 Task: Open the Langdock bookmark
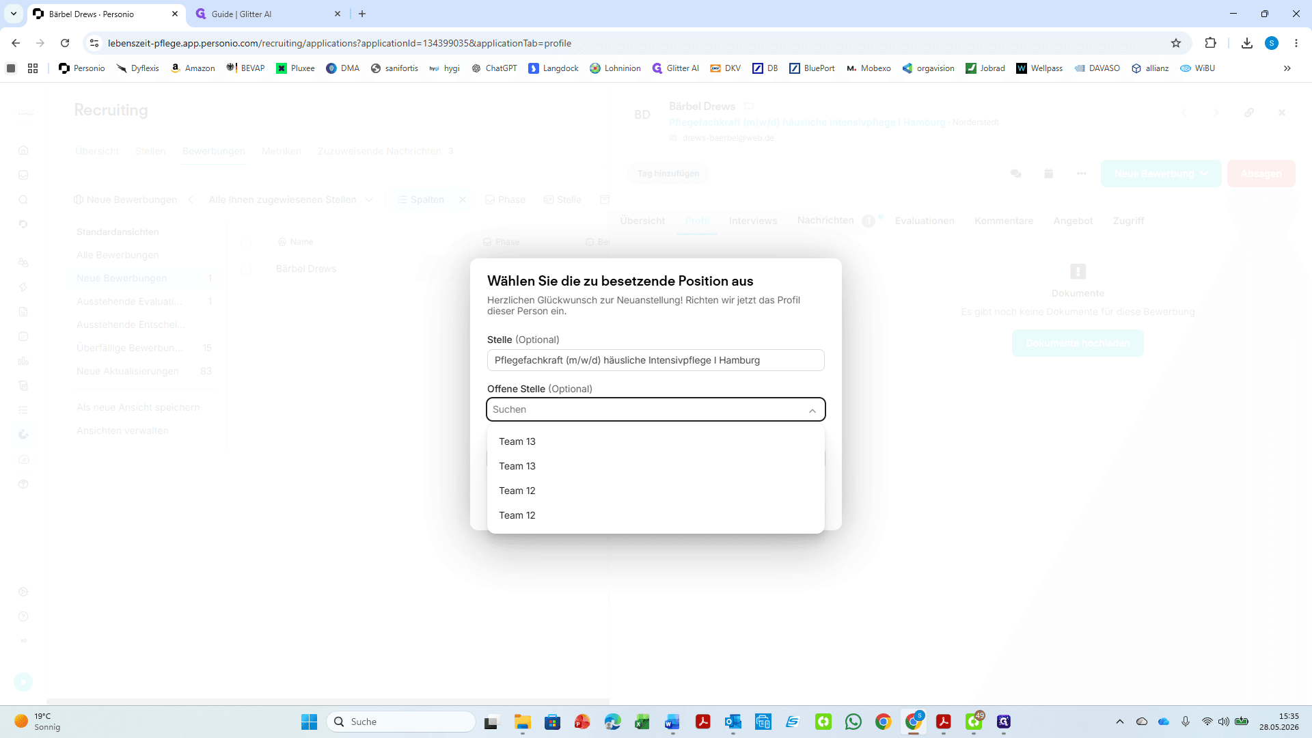point(553,68)
